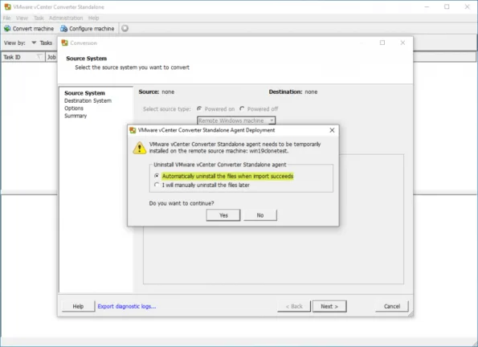Open the File menu
The height and width of the screenshot is (347, 478).
coord(6,18)
